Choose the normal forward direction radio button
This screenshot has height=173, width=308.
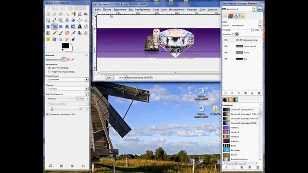coord(50,68)
